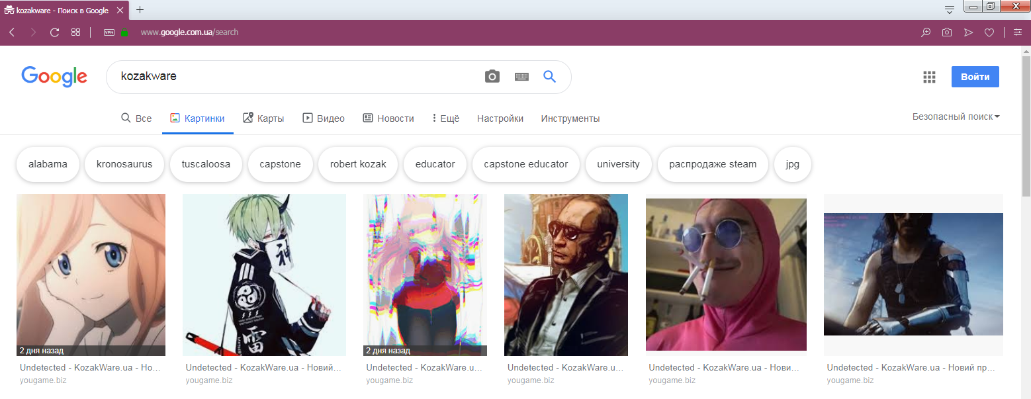Click caption under cyborg arm image
The width and height of the screenshot is (1031, 399).
tap(911, 367)
